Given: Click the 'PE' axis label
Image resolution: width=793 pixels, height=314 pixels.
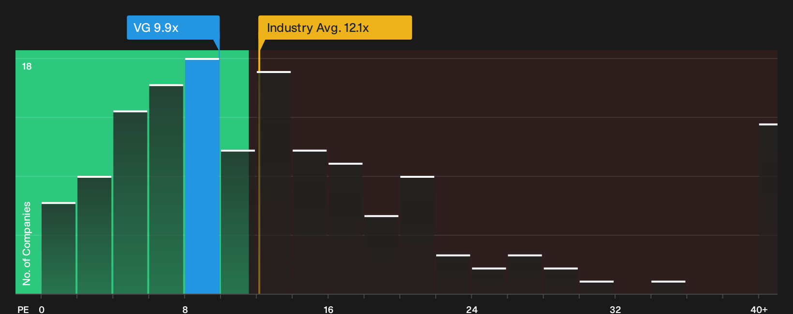Looking at the screenshot, I should coord(23,309).
